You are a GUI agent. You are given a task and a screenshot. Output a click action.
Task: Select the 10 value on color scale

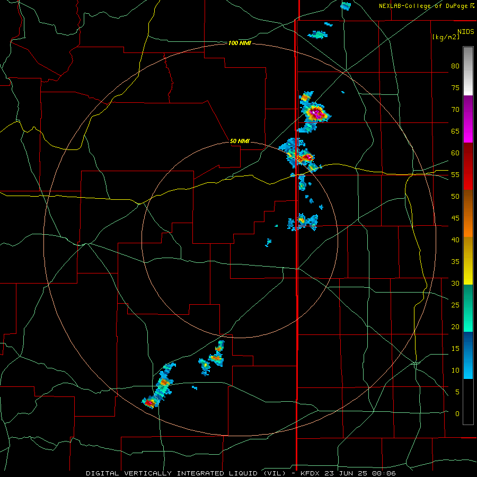point(455,370)
